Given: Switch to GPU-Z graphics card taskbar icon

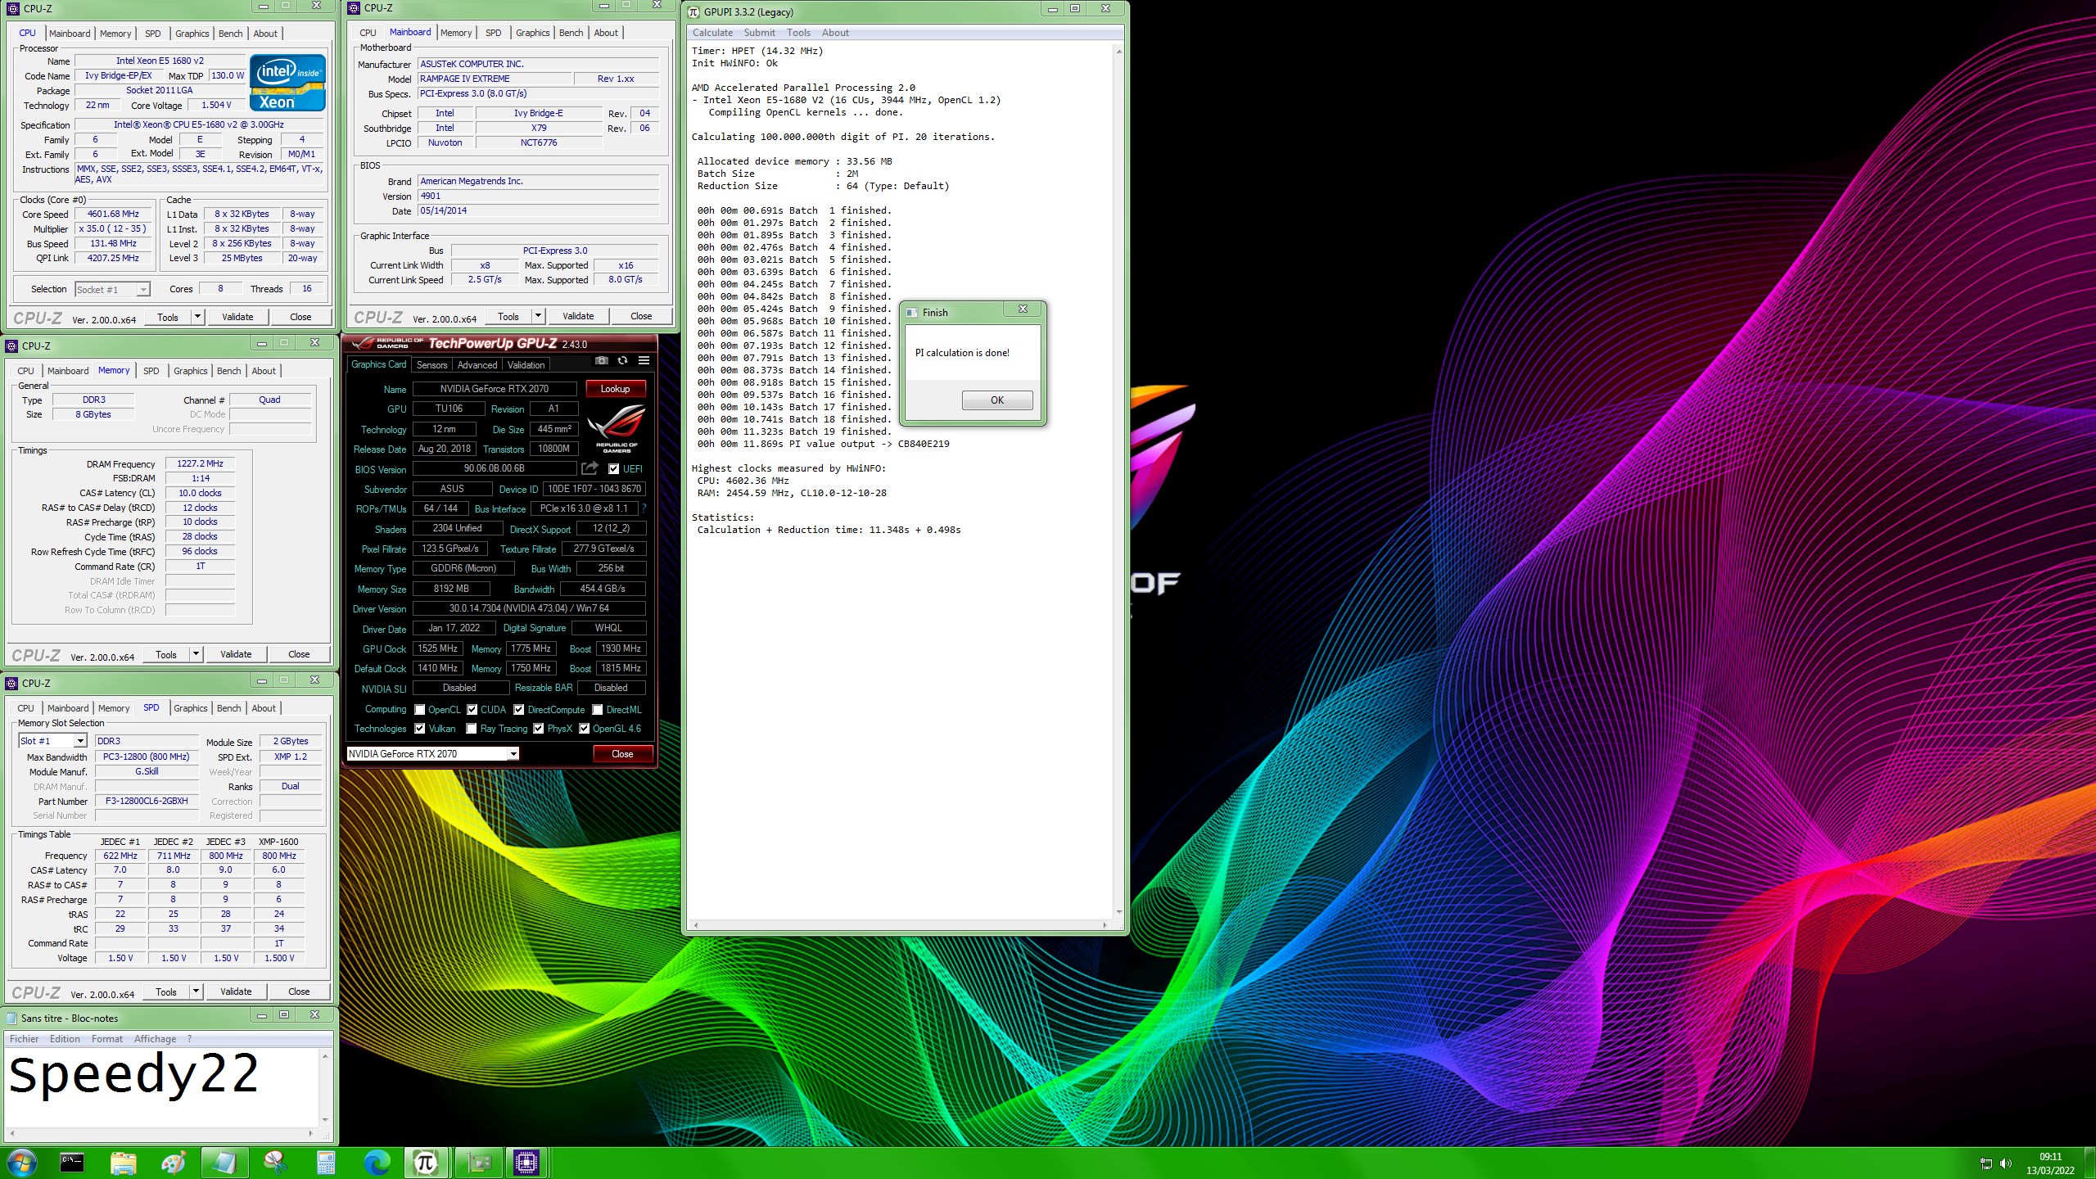Looking at the screenshot, I should pyautogui.click(x=477, y=1162).
